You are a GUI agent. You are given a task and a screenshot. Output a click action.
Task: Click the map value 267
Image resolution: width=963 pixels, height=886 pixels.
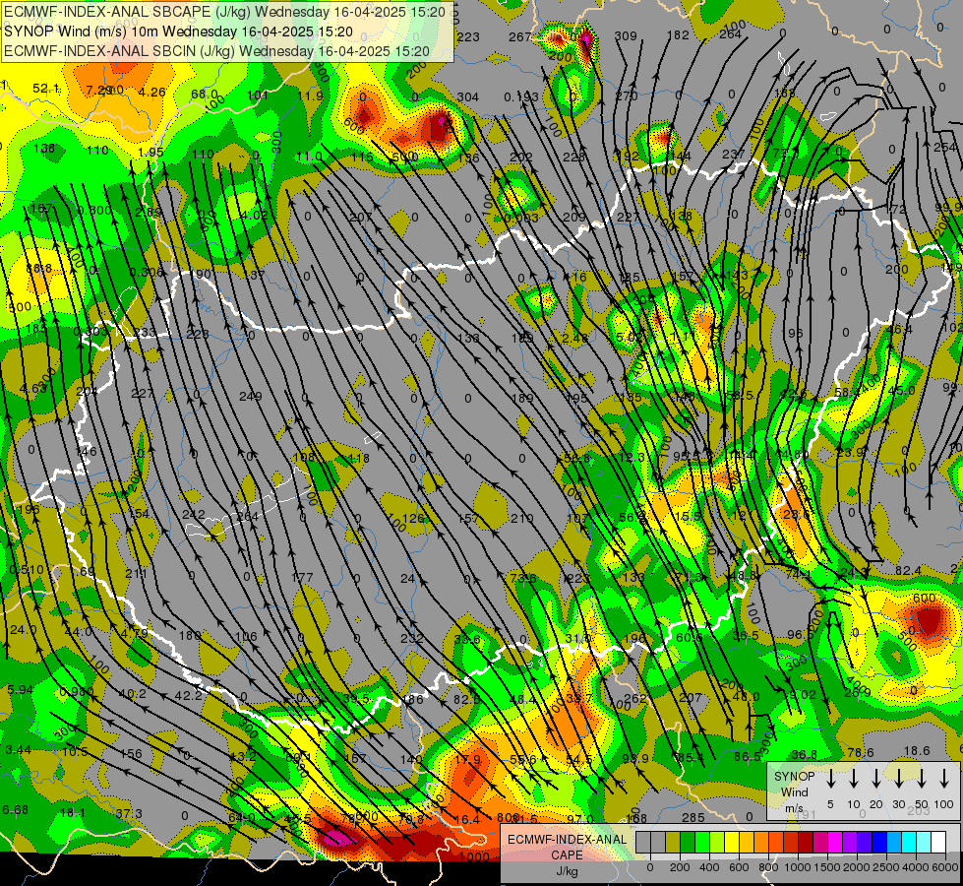click(519, 36)
